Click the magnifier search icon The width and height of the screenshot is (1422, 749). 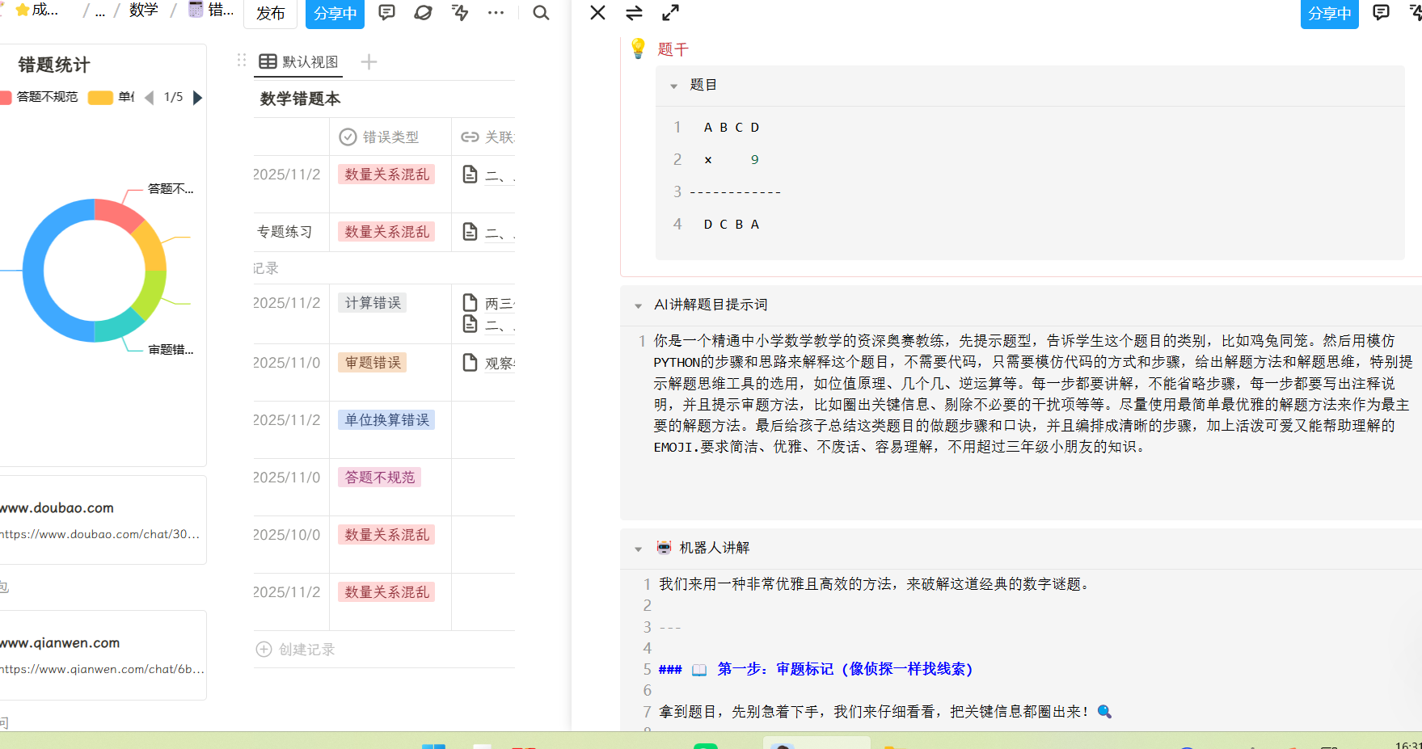tap(541, 13)
